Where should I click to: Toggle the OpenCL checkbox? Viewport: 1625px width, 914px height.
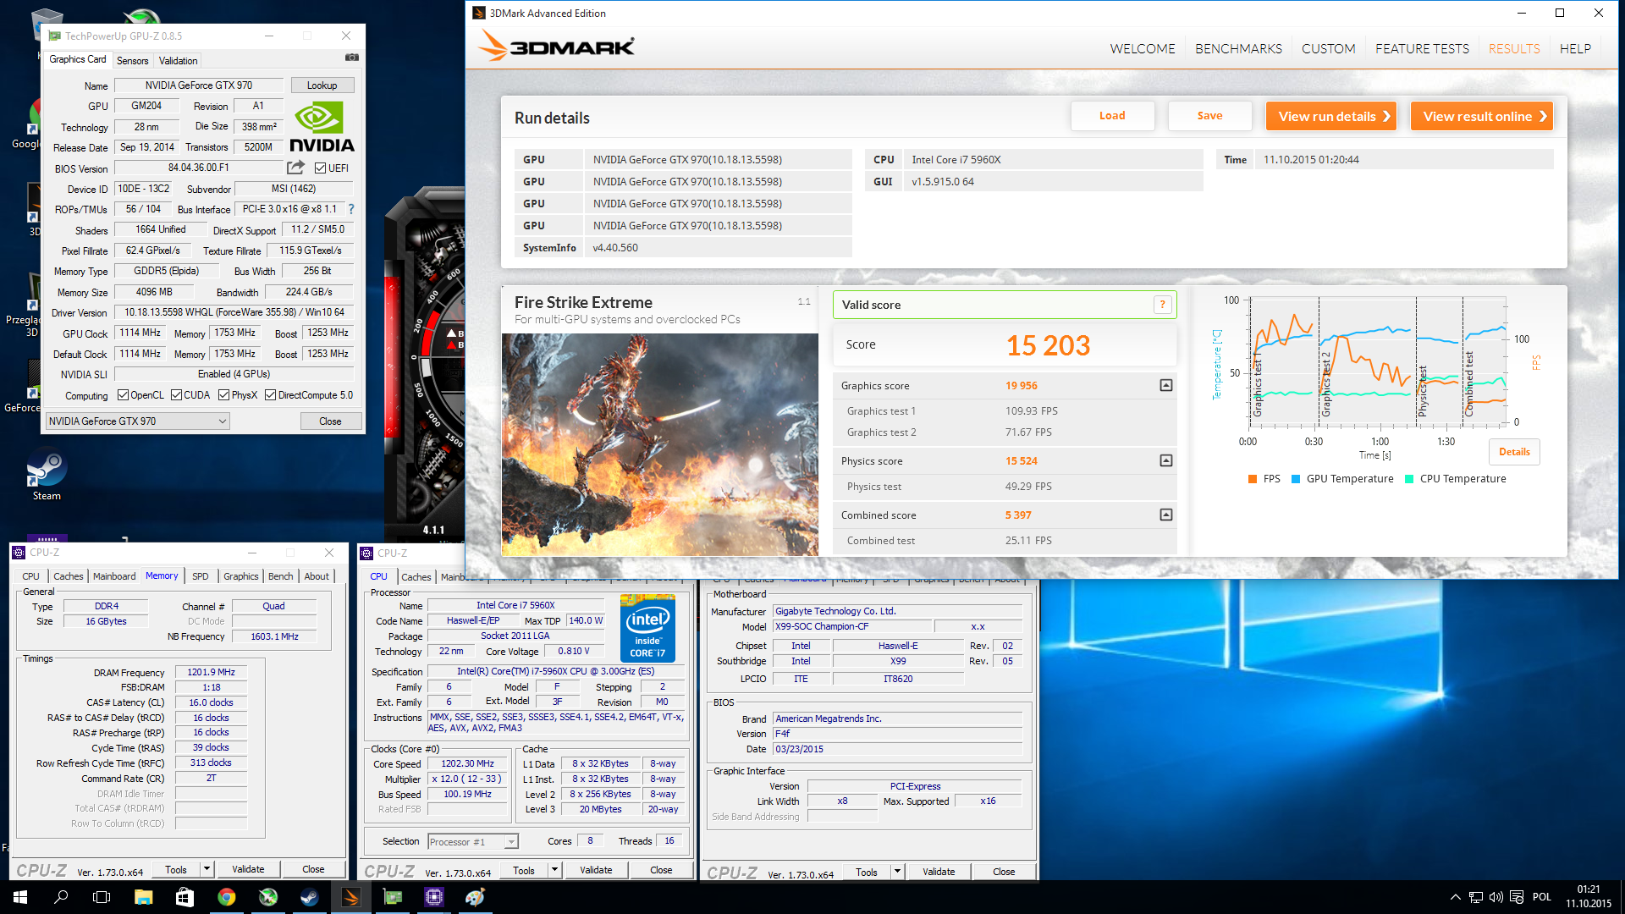pos(123,395)
